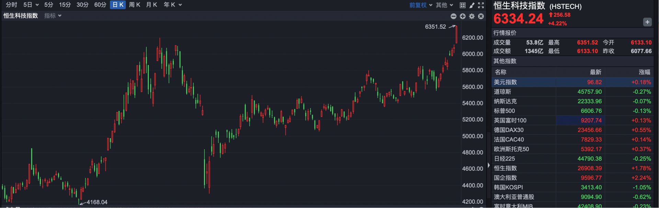Select the 60分 timeframe tab
Image resolution: width=659 pixels, height=208 pixels.
click(x=100, y=5)
